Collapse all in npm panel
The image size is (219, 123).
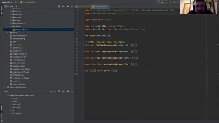[x=63, y=91]
